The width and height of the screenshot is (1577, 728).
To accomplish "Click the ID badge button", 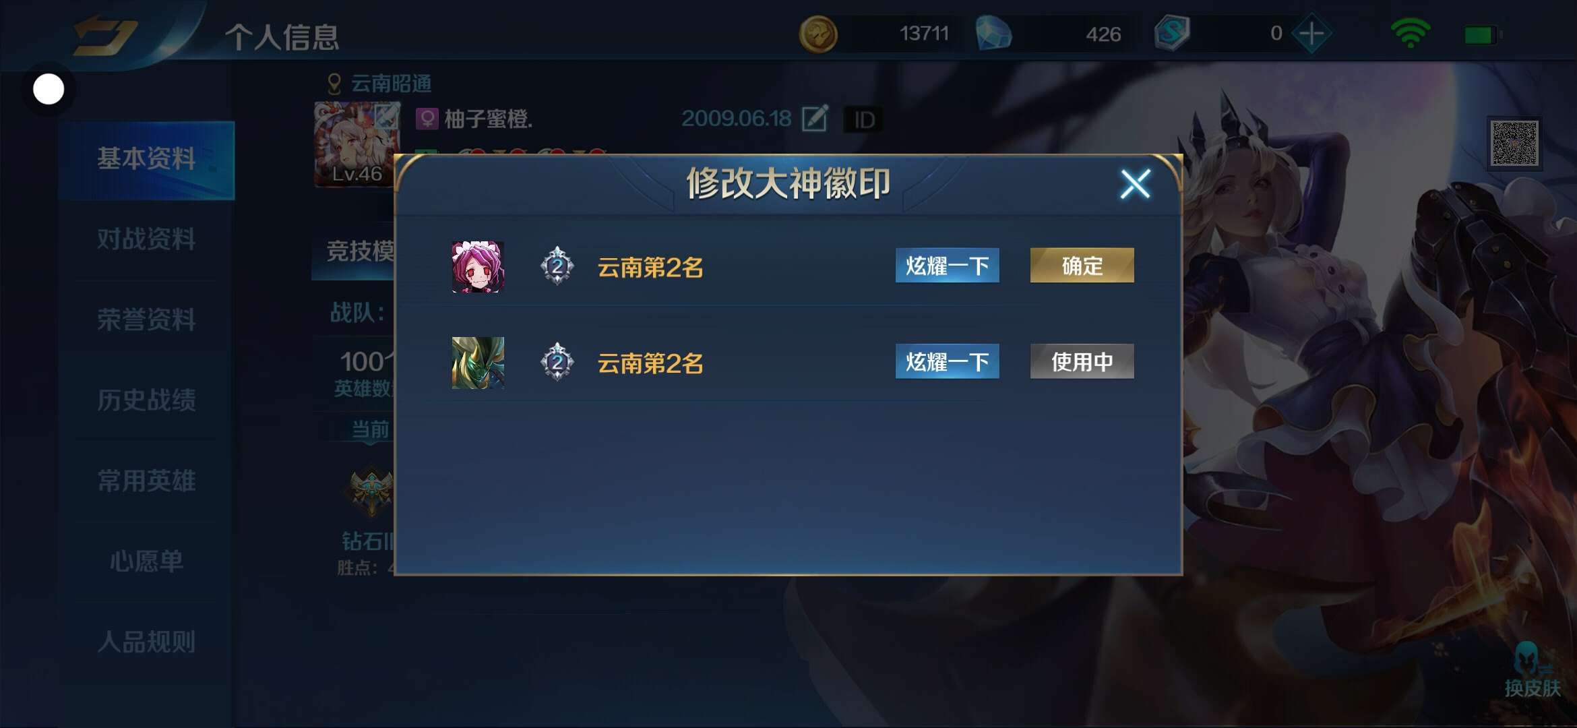I will point(864,120).
